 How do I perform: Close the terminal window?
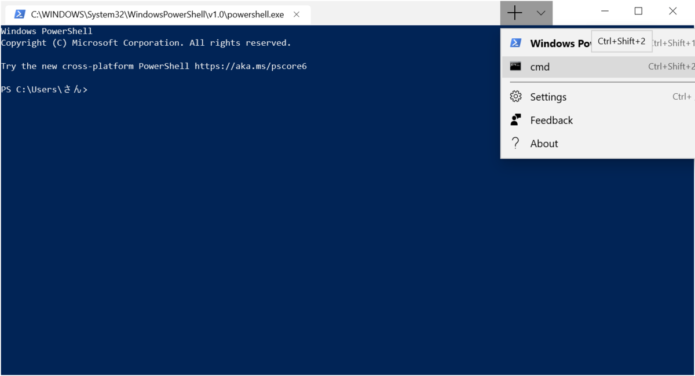672,11
